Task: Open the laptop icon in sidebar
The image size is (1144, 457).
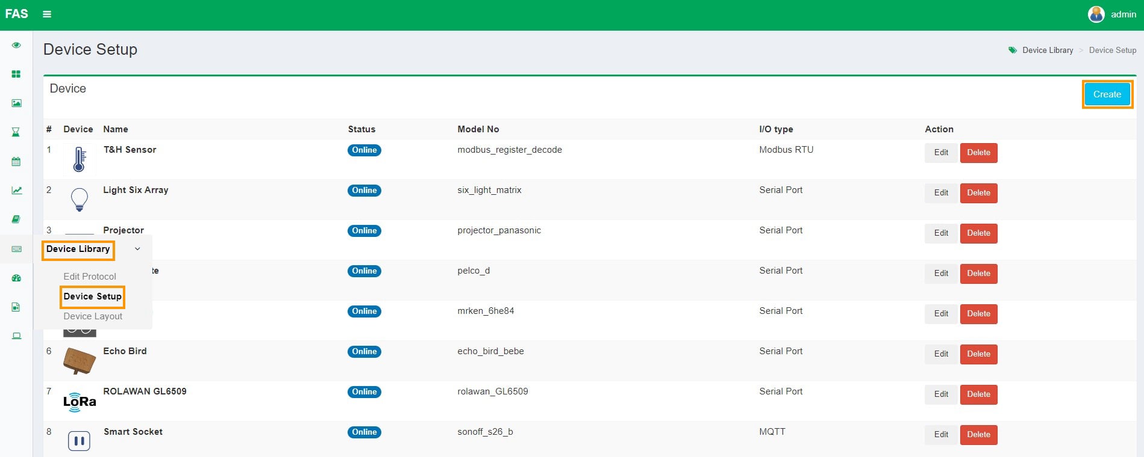Action: pos(16,336)
